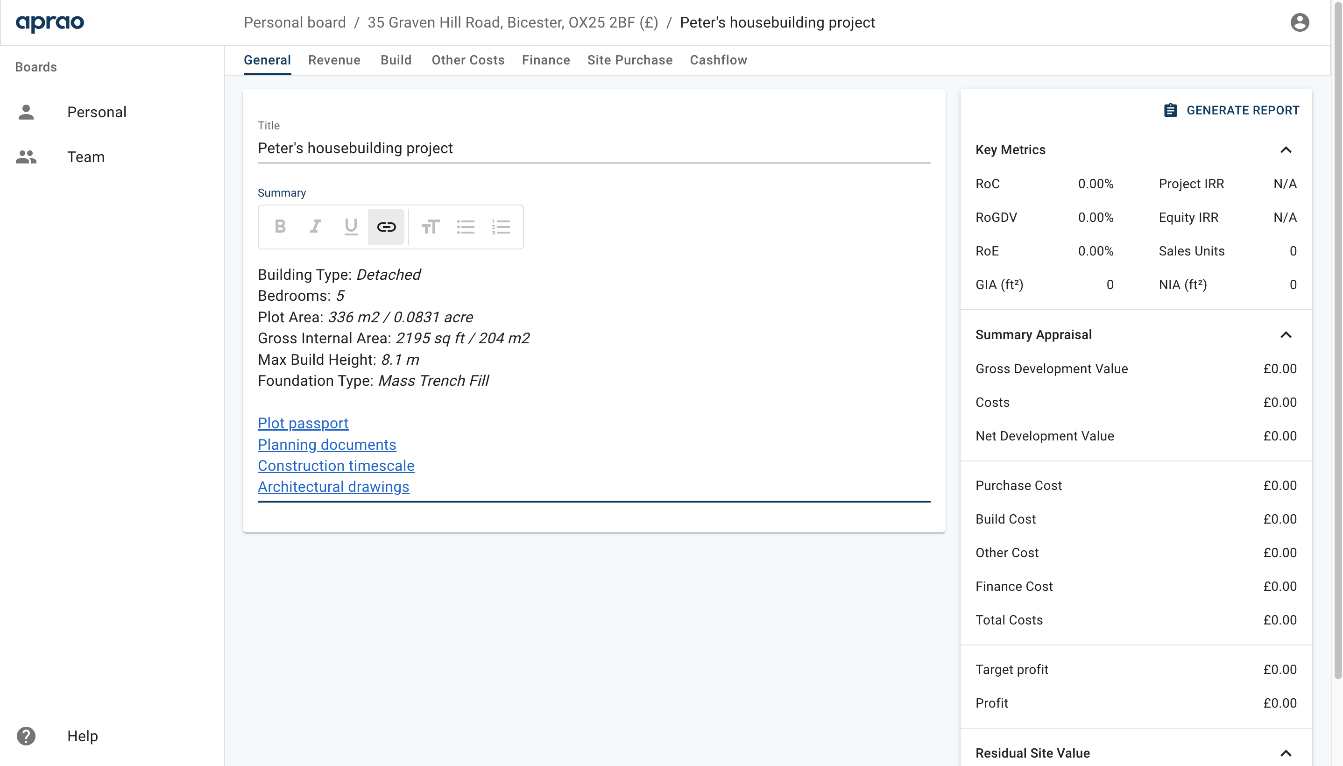
Task: Open the Other Costs tab
Action: click(468, 60)
